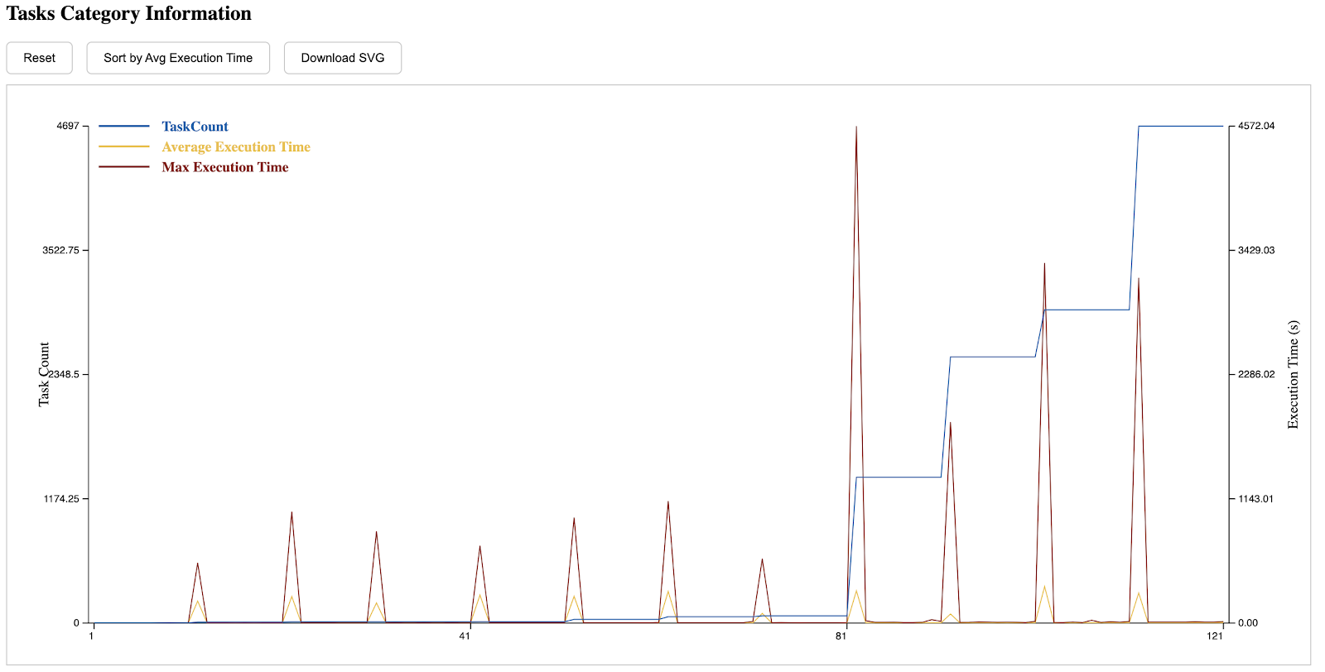The image size is (1325, 672).
Task: Click the 1143.01 right axis tick label
Action: pos(1256,498)
